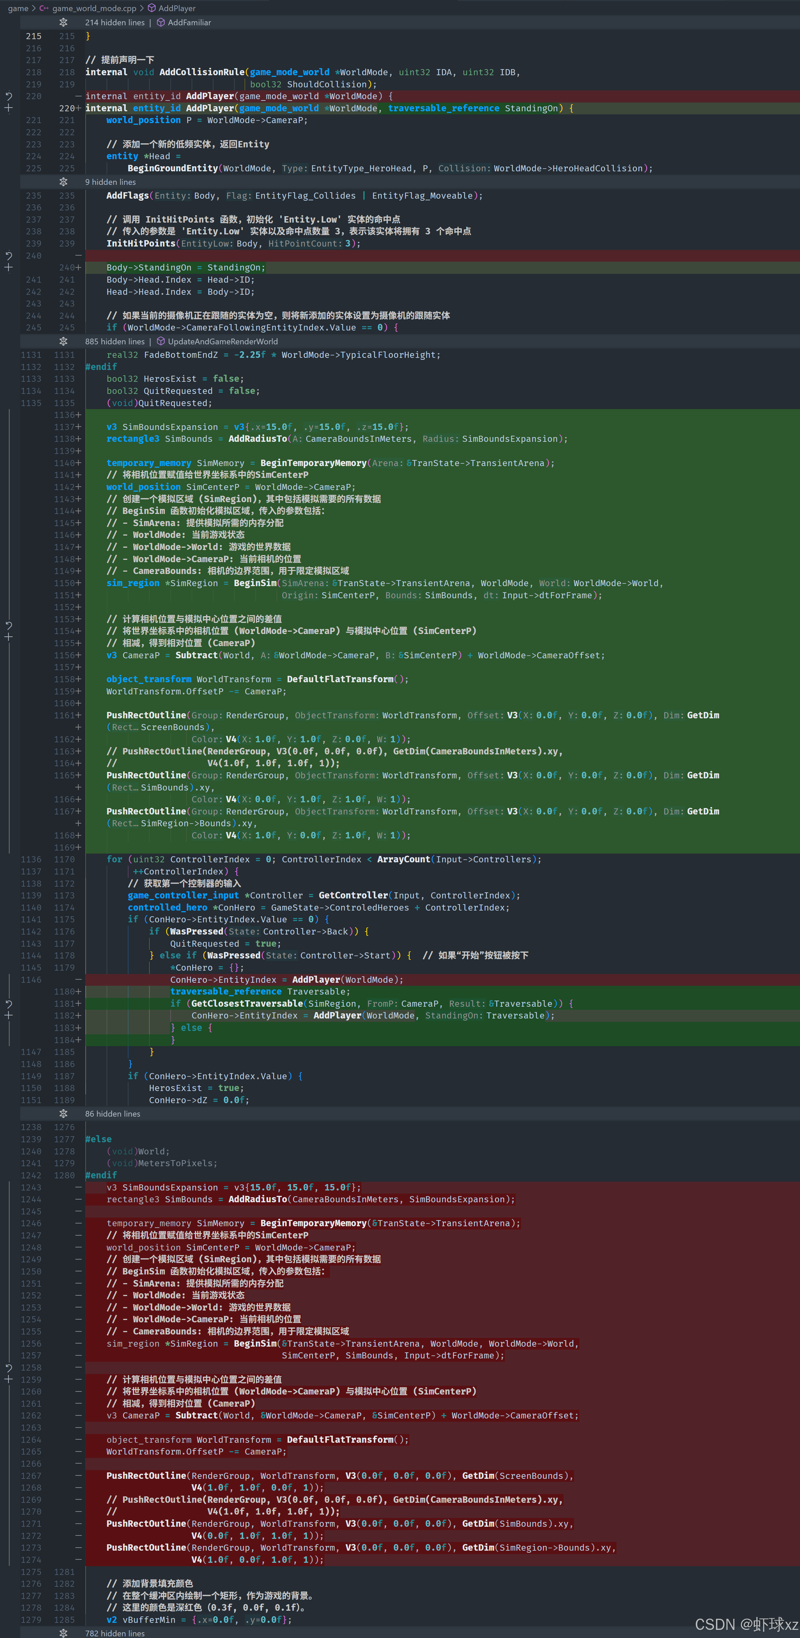Stage the Body->StandingOn line change
800x1638 pixels.
[x=9, y=268]
